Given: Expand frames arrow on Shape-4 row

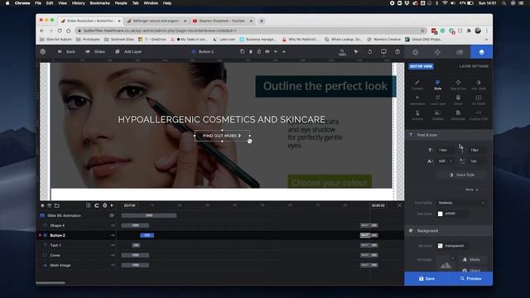Looking at the screenshot, I should pyautogui.click(x=113, y=225).
